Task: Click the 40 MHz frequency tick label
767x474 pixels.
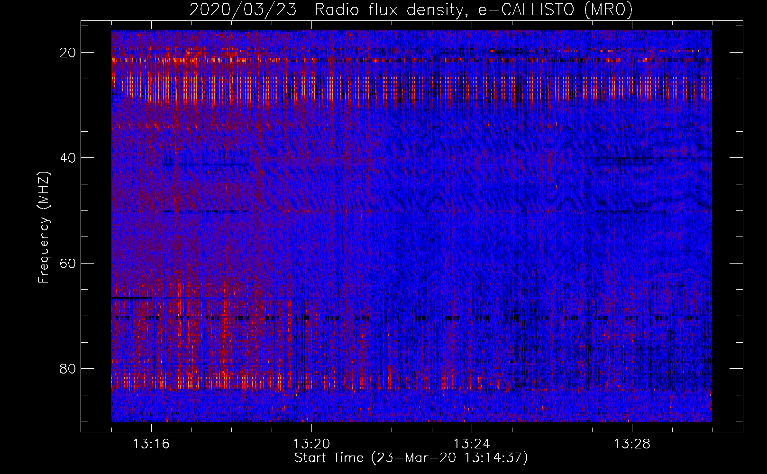Action: (68, 158)
